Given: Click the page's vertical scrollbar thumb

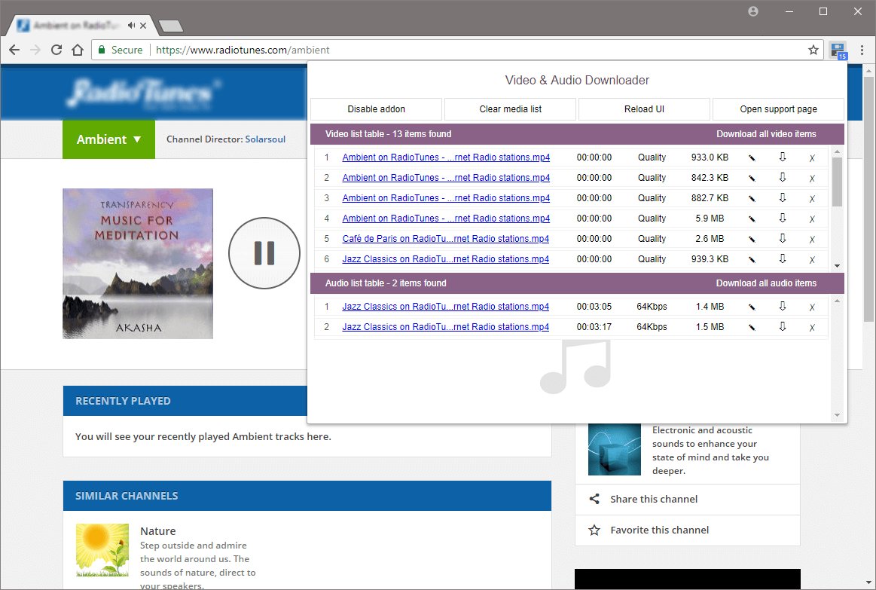Looking at the screenshot, I should pos(868,198).
